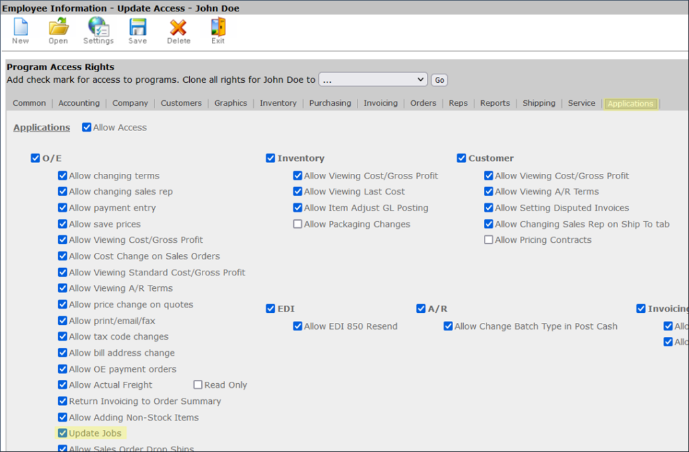Toggle the Update Jobs checkbox
The image size is (689, 452).
click(x=62, y=433)
